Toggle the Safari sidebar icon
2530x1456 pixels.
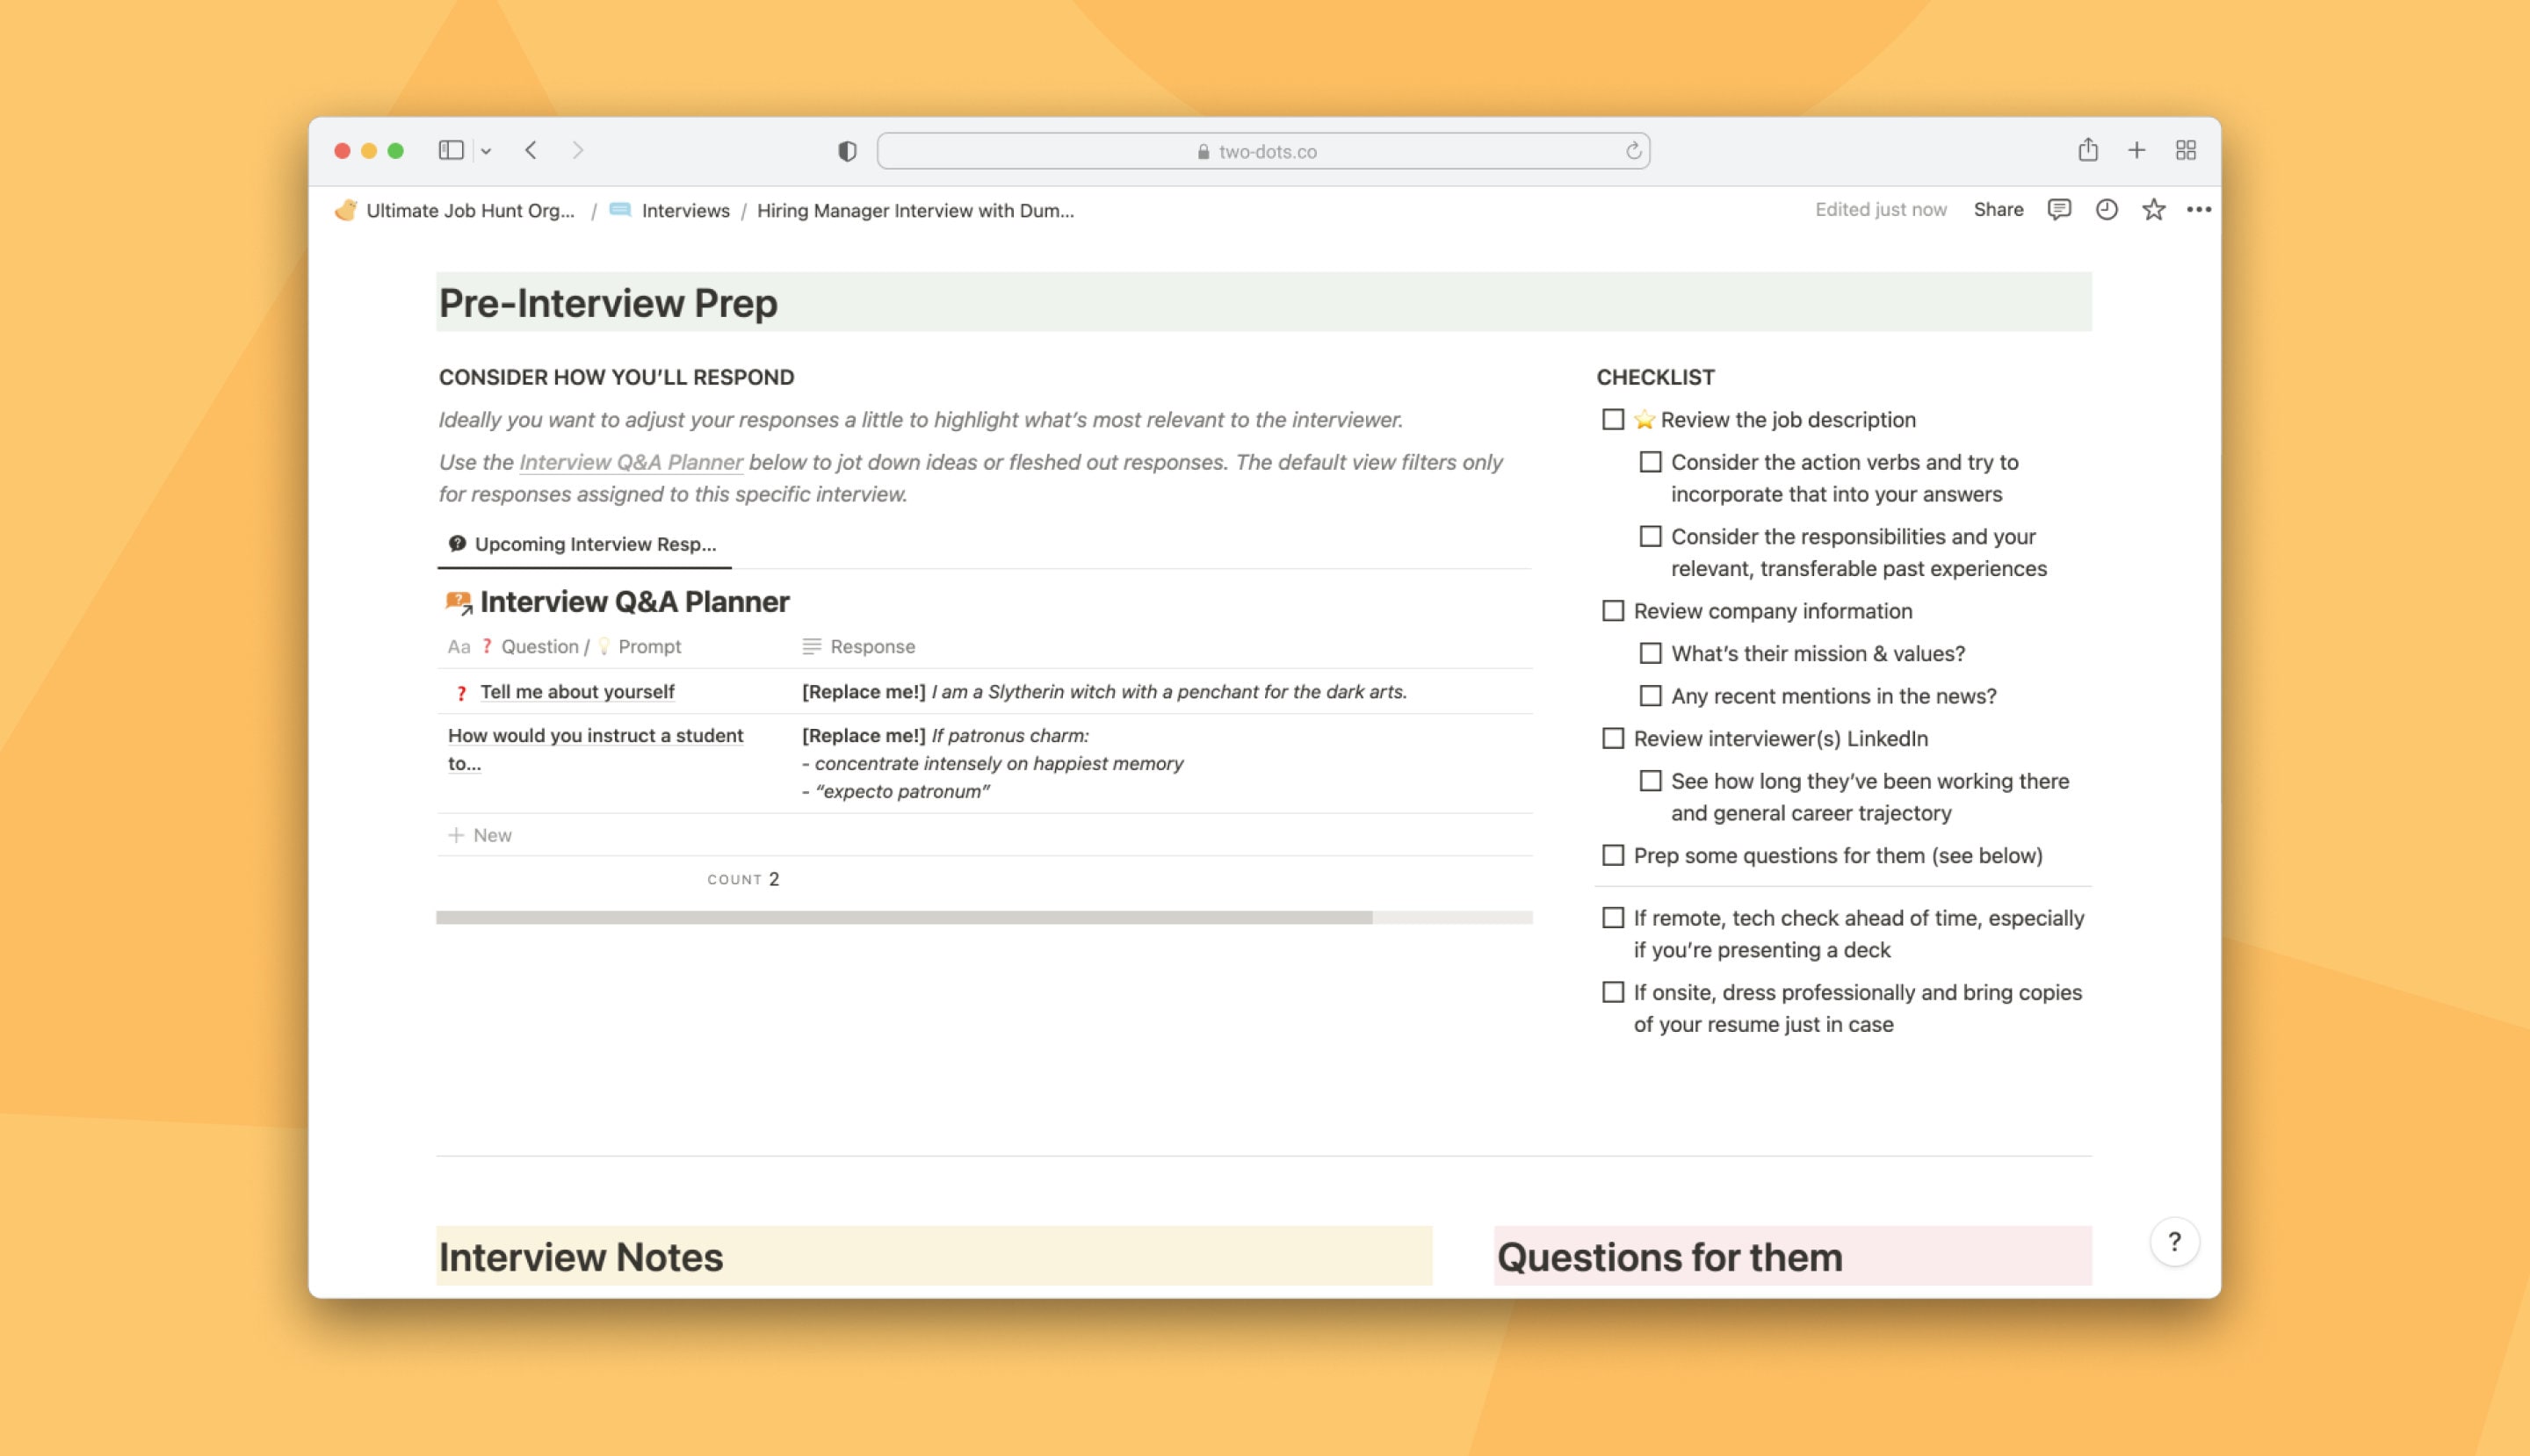pyautogui.click(x=452, y=150)
